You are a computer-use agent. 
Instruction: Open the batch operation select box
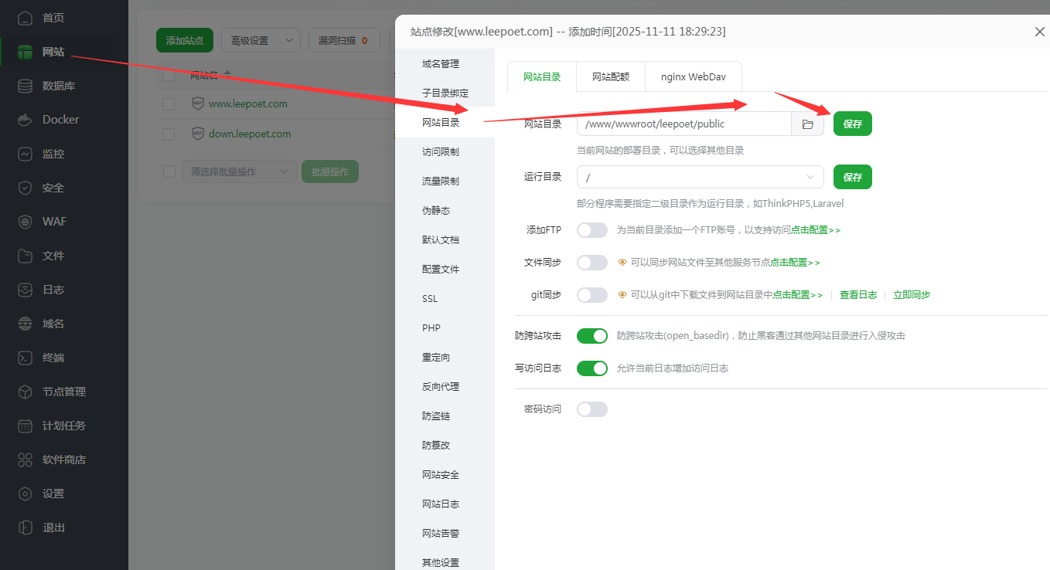239,171
